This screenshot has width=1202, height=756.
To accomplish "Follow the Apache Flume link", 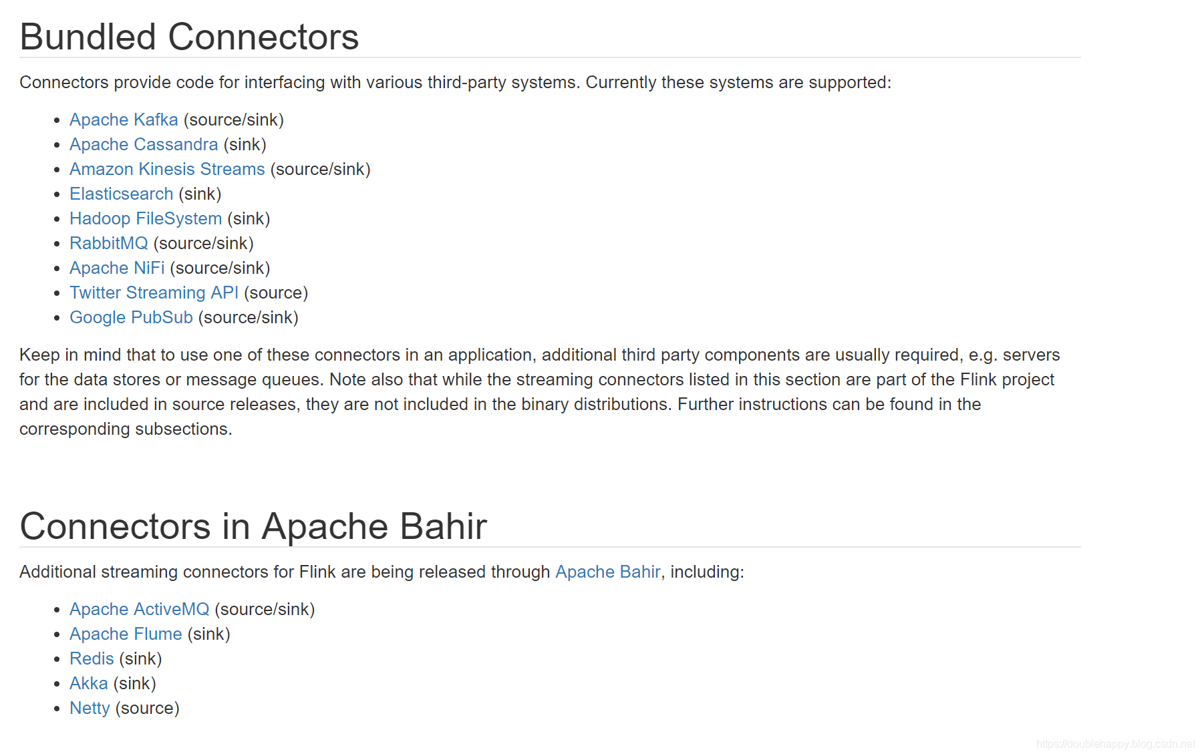I will (126, 634).
